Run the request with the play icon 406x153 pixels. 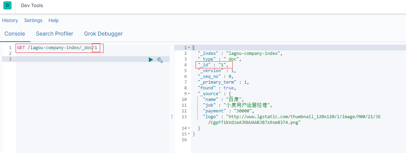pyautogui.click(x=151, y=60)
